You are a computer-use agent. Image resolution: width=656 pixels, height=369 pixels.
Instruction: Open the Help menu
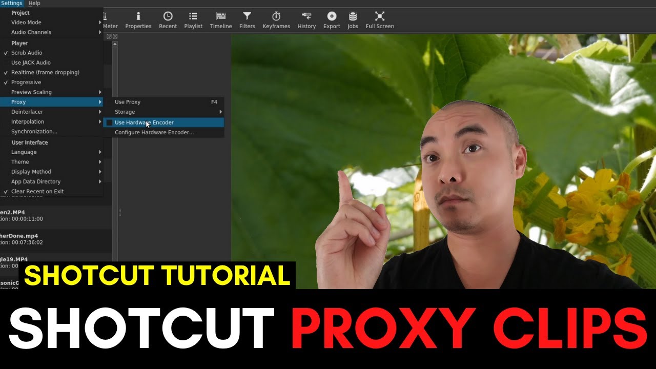(x=34, y=3)
